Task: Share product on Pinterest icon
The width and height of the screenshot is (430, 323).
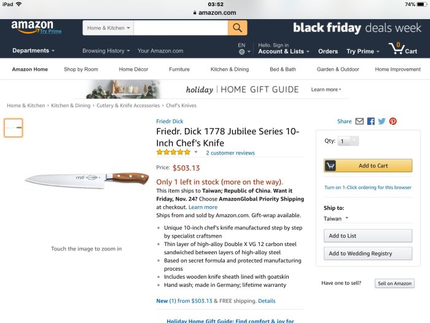Action: (393, 121)
